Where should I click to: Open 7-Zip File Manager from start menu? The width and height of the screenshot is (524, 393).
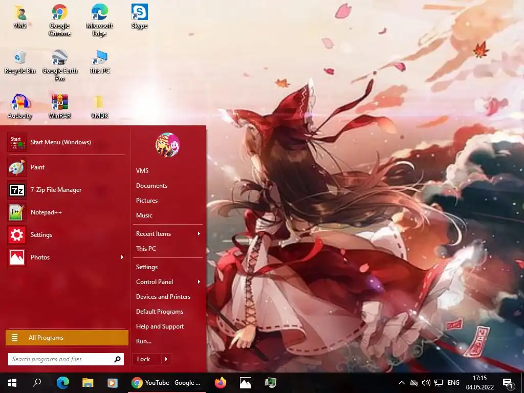pos(66,190)
